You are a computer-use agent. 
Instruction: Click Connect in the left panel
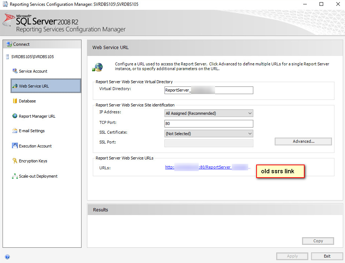[21, 44]
